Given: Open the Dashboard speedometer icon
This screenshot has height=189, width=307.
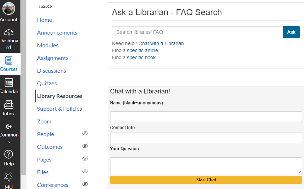Looking at the screenshot, I should tap(9, 32).
